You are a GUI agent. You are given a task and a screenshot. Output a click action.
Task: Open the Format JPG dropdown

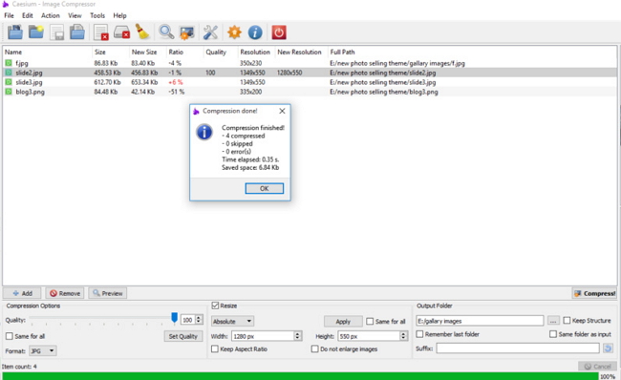[x=42, y=350]
